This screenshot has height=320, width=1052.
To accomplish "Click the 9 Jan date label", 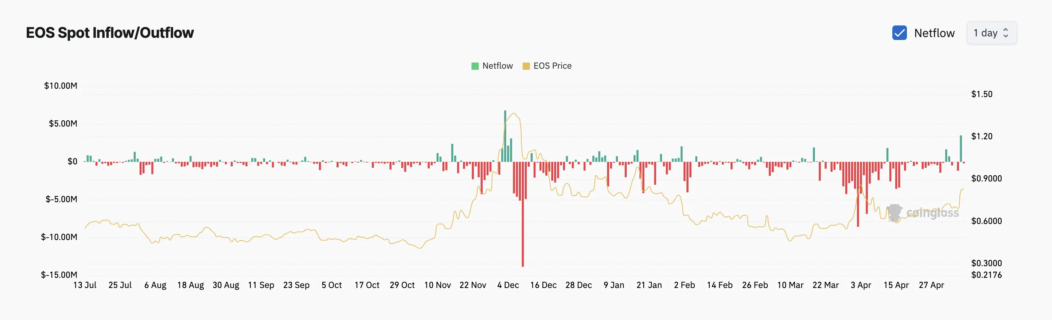I will (614, 285).
